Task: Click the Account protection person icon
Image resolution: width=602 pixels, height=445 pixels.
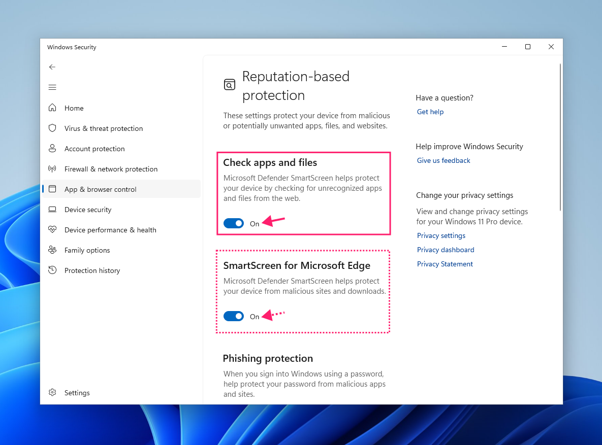Action: (52, 149)
